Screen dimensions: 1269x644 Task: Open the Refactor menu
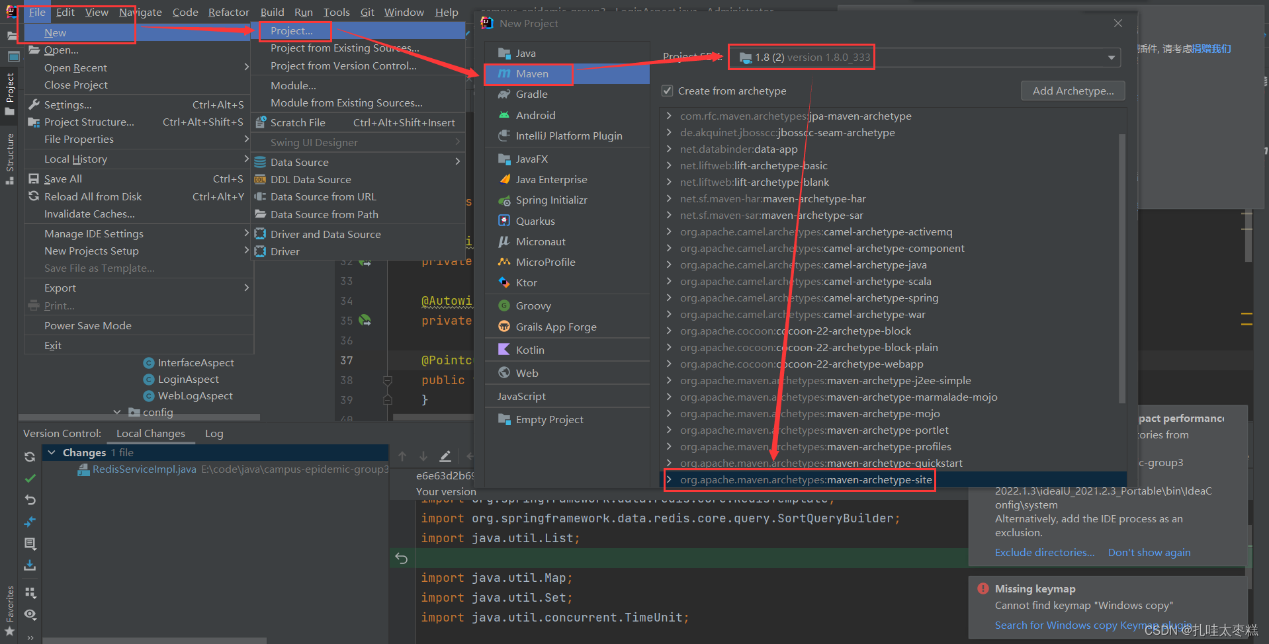tap(228, 12)
